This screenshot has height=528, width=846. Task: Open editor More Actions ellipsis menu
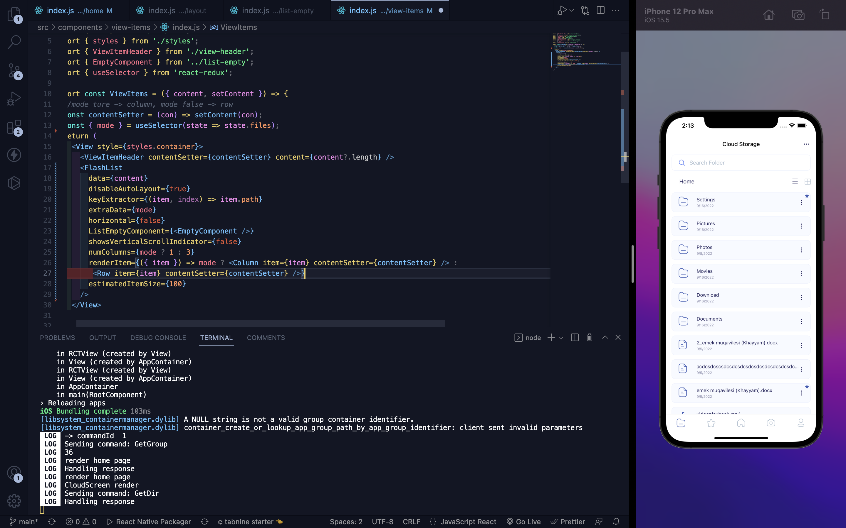616,11
